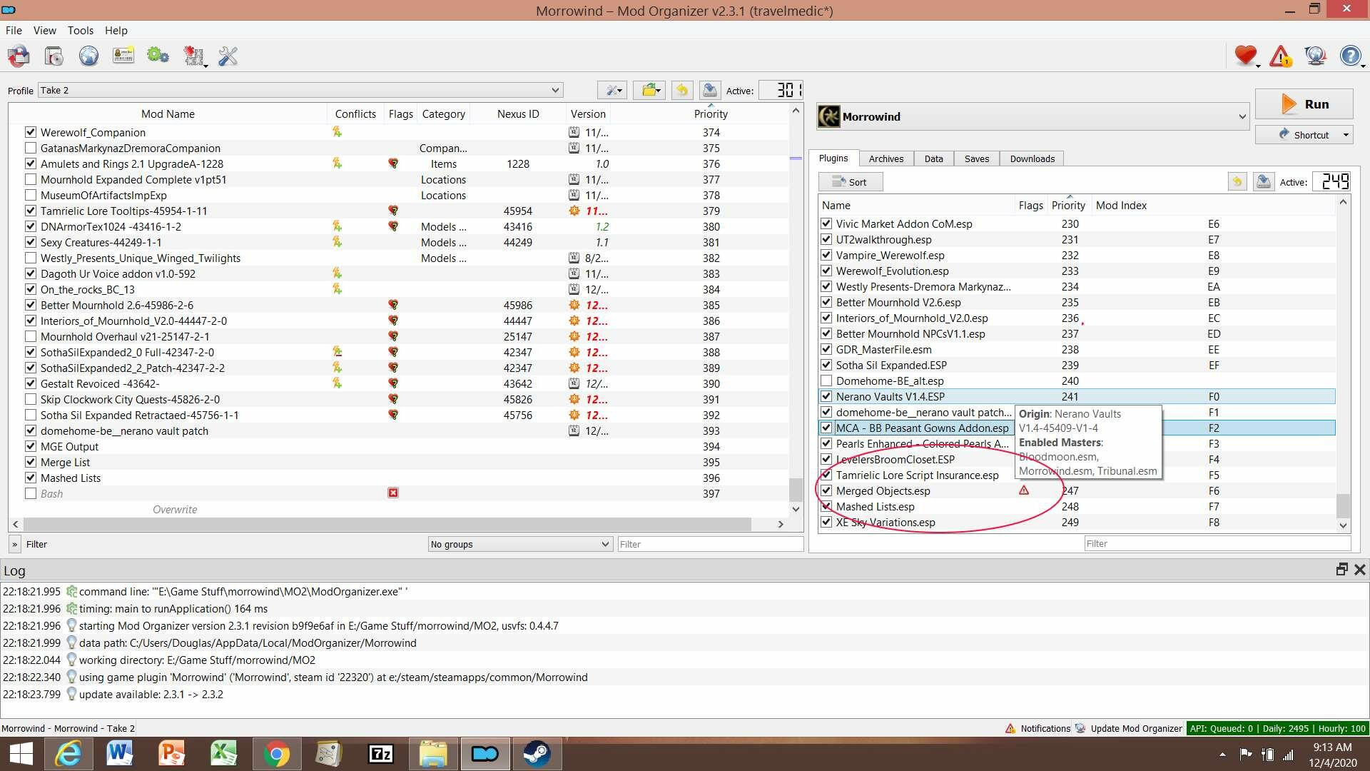The width and height of the screenshot is (1370, 771).
Task: Open the Profiles configuration icon
Action: point(123,56)
